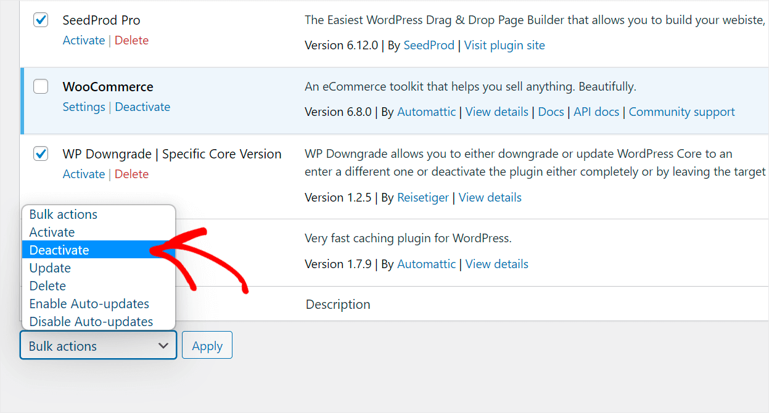The image size is (769, 413).
Task: Click the 'WP Downgrade | Specific Core Version' name
Action: click(x=172, y=154)
